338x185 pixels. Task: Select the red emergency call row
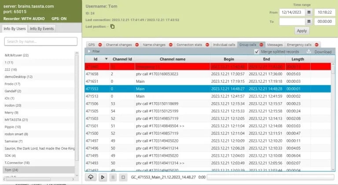coord(208,67)
